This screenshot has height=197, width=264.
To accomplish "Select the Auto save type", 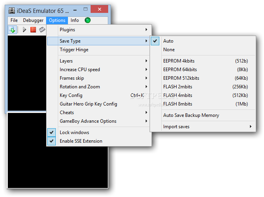I will pyautogui.click(x=203, y=41).
